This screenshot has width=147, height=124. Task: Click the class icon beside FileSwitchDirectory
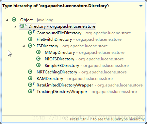30,39
